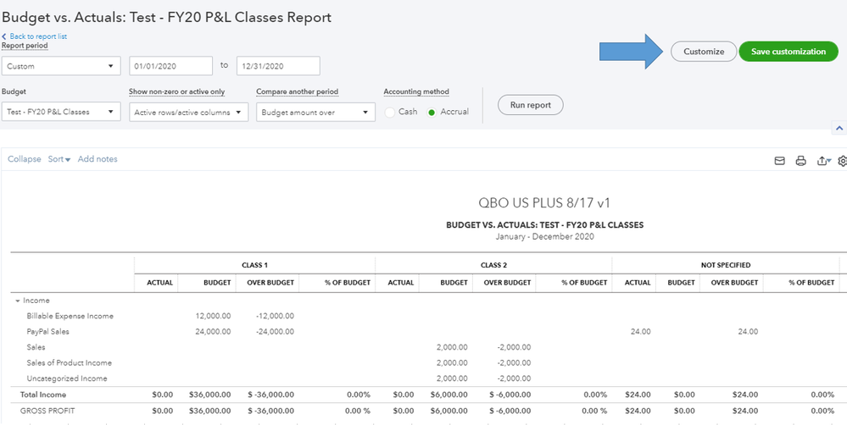Click the Run report button
This screenshot has height=425, width=847.
tap(530, 106)
